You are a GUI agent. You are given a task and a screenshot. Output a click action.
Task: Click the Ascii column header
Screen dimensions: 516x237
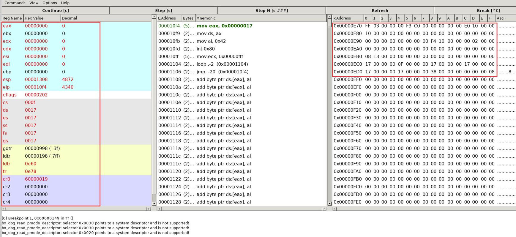coord(506,18)
